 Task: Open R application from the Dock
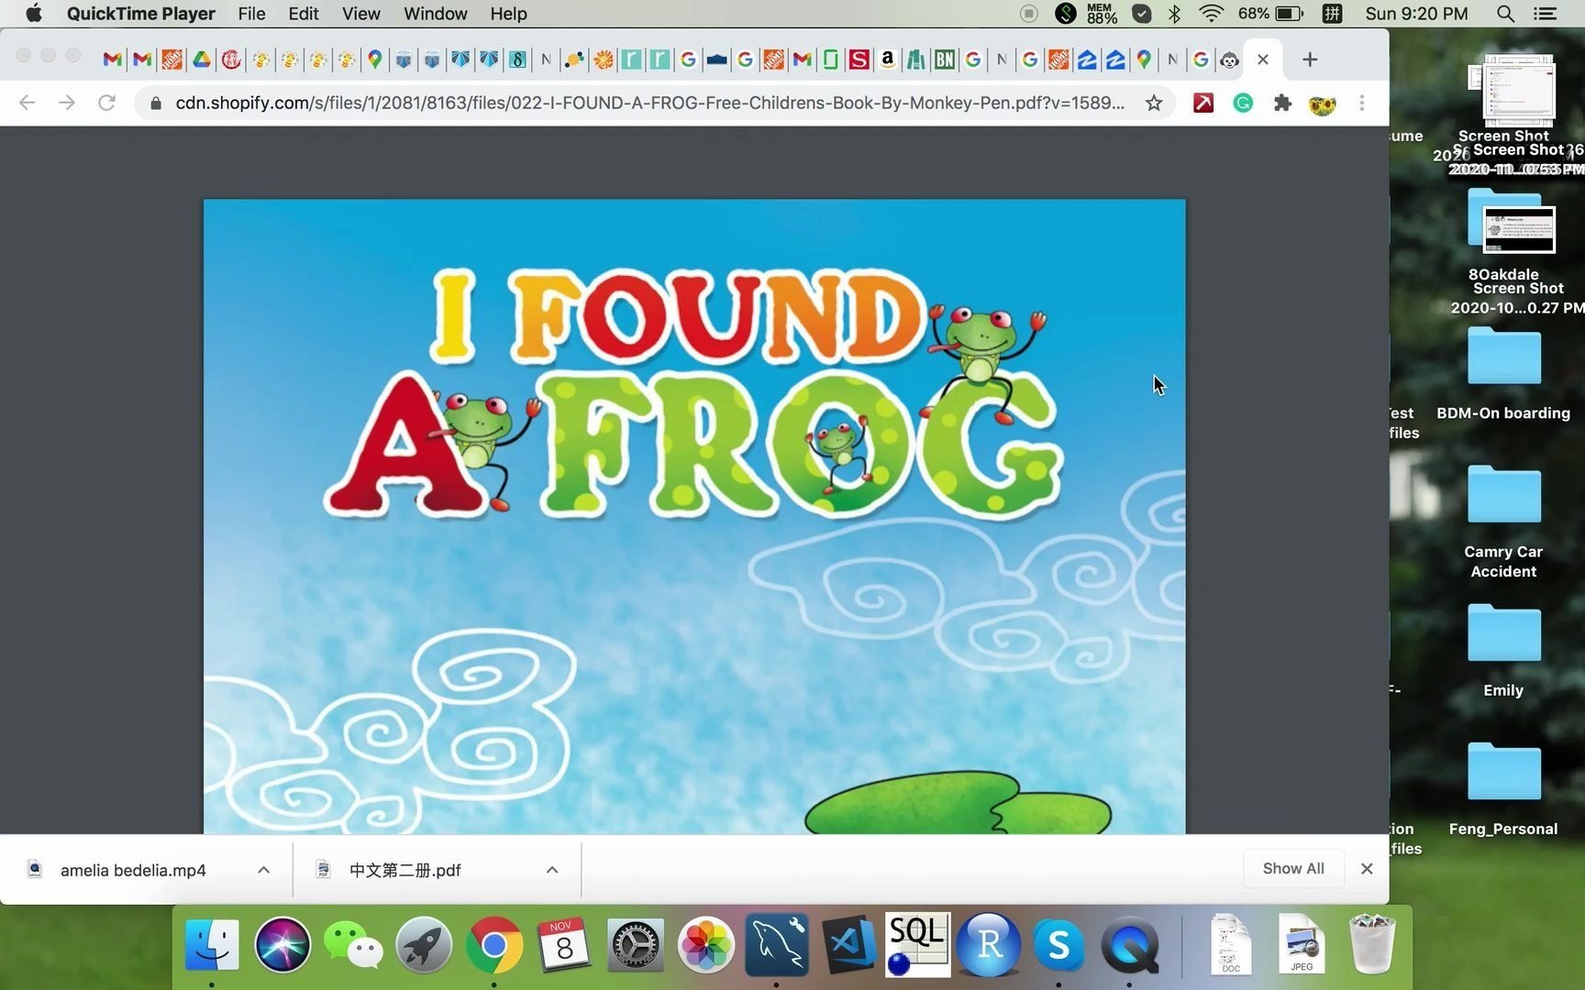988,944
